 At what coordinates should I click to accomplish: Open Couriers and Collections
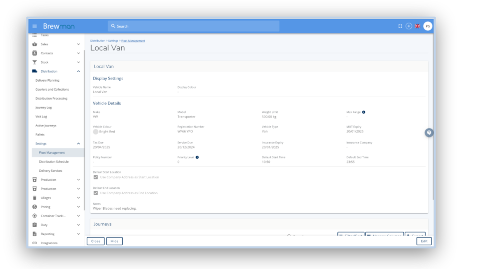pos(52,89)
